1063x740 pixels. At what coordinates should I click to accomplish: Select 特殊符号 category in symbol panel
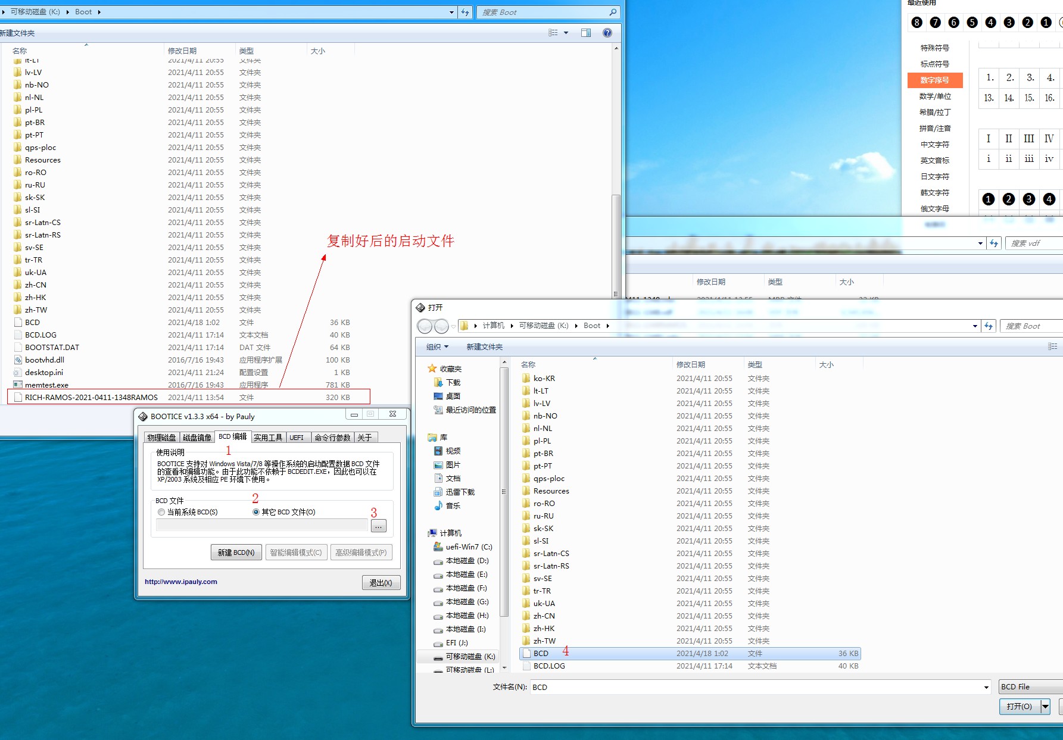coord(935,48)
